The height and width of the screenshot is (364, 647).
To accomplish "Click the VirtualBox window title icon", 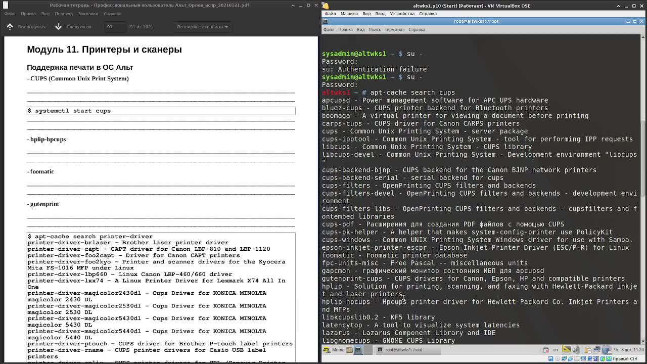I will (x=326, y=6).
